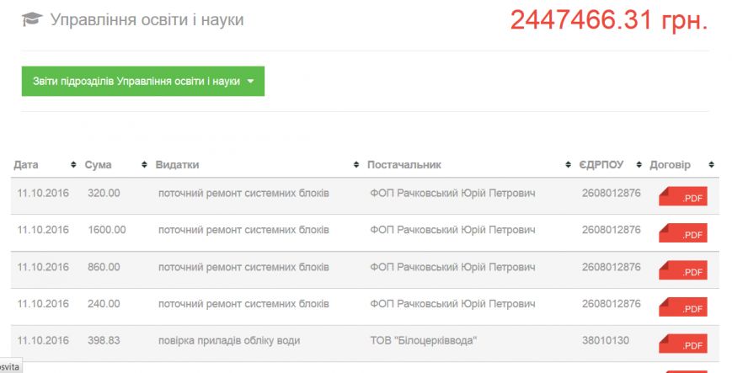Open PDF contract for Білоцерківвода payment
The width and height of the screenshot is (732, 373).
pyautogui.click(x=683, y=344)
